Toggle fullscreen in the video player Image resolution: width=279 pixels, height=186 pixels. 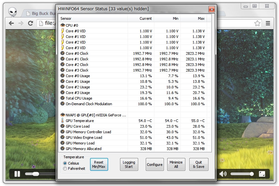pos(262,174)
